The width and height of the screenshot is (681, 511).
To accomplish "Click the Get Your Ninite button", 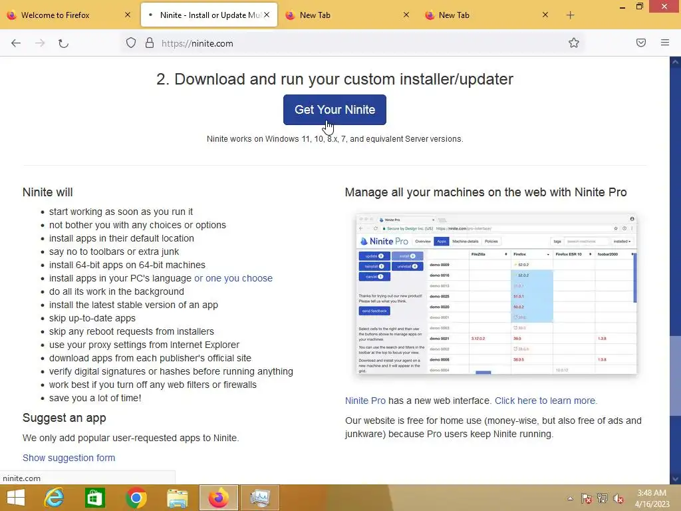I will tap(335, 110).
